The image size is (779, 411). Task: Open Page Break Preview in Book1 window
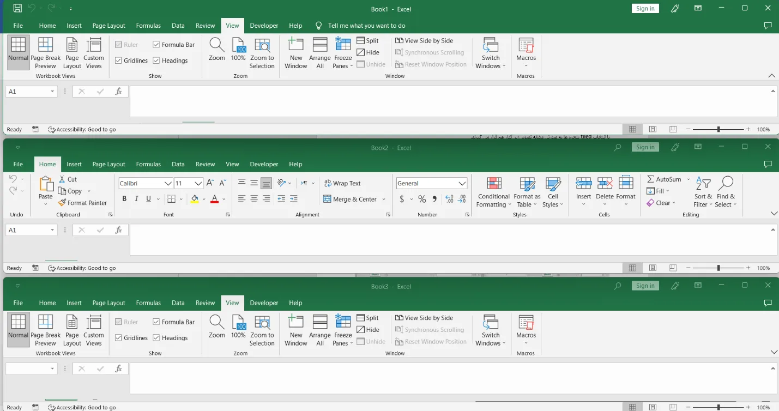(x=46, y=53)
